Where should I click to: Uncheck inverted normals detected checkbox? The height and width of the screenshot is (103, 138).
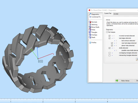(110, 36)
